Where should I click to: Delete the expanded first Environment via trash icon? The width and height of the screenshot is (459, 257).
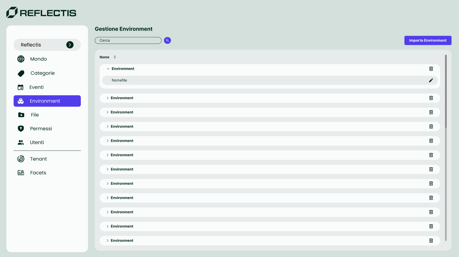(x=431, y=69)
